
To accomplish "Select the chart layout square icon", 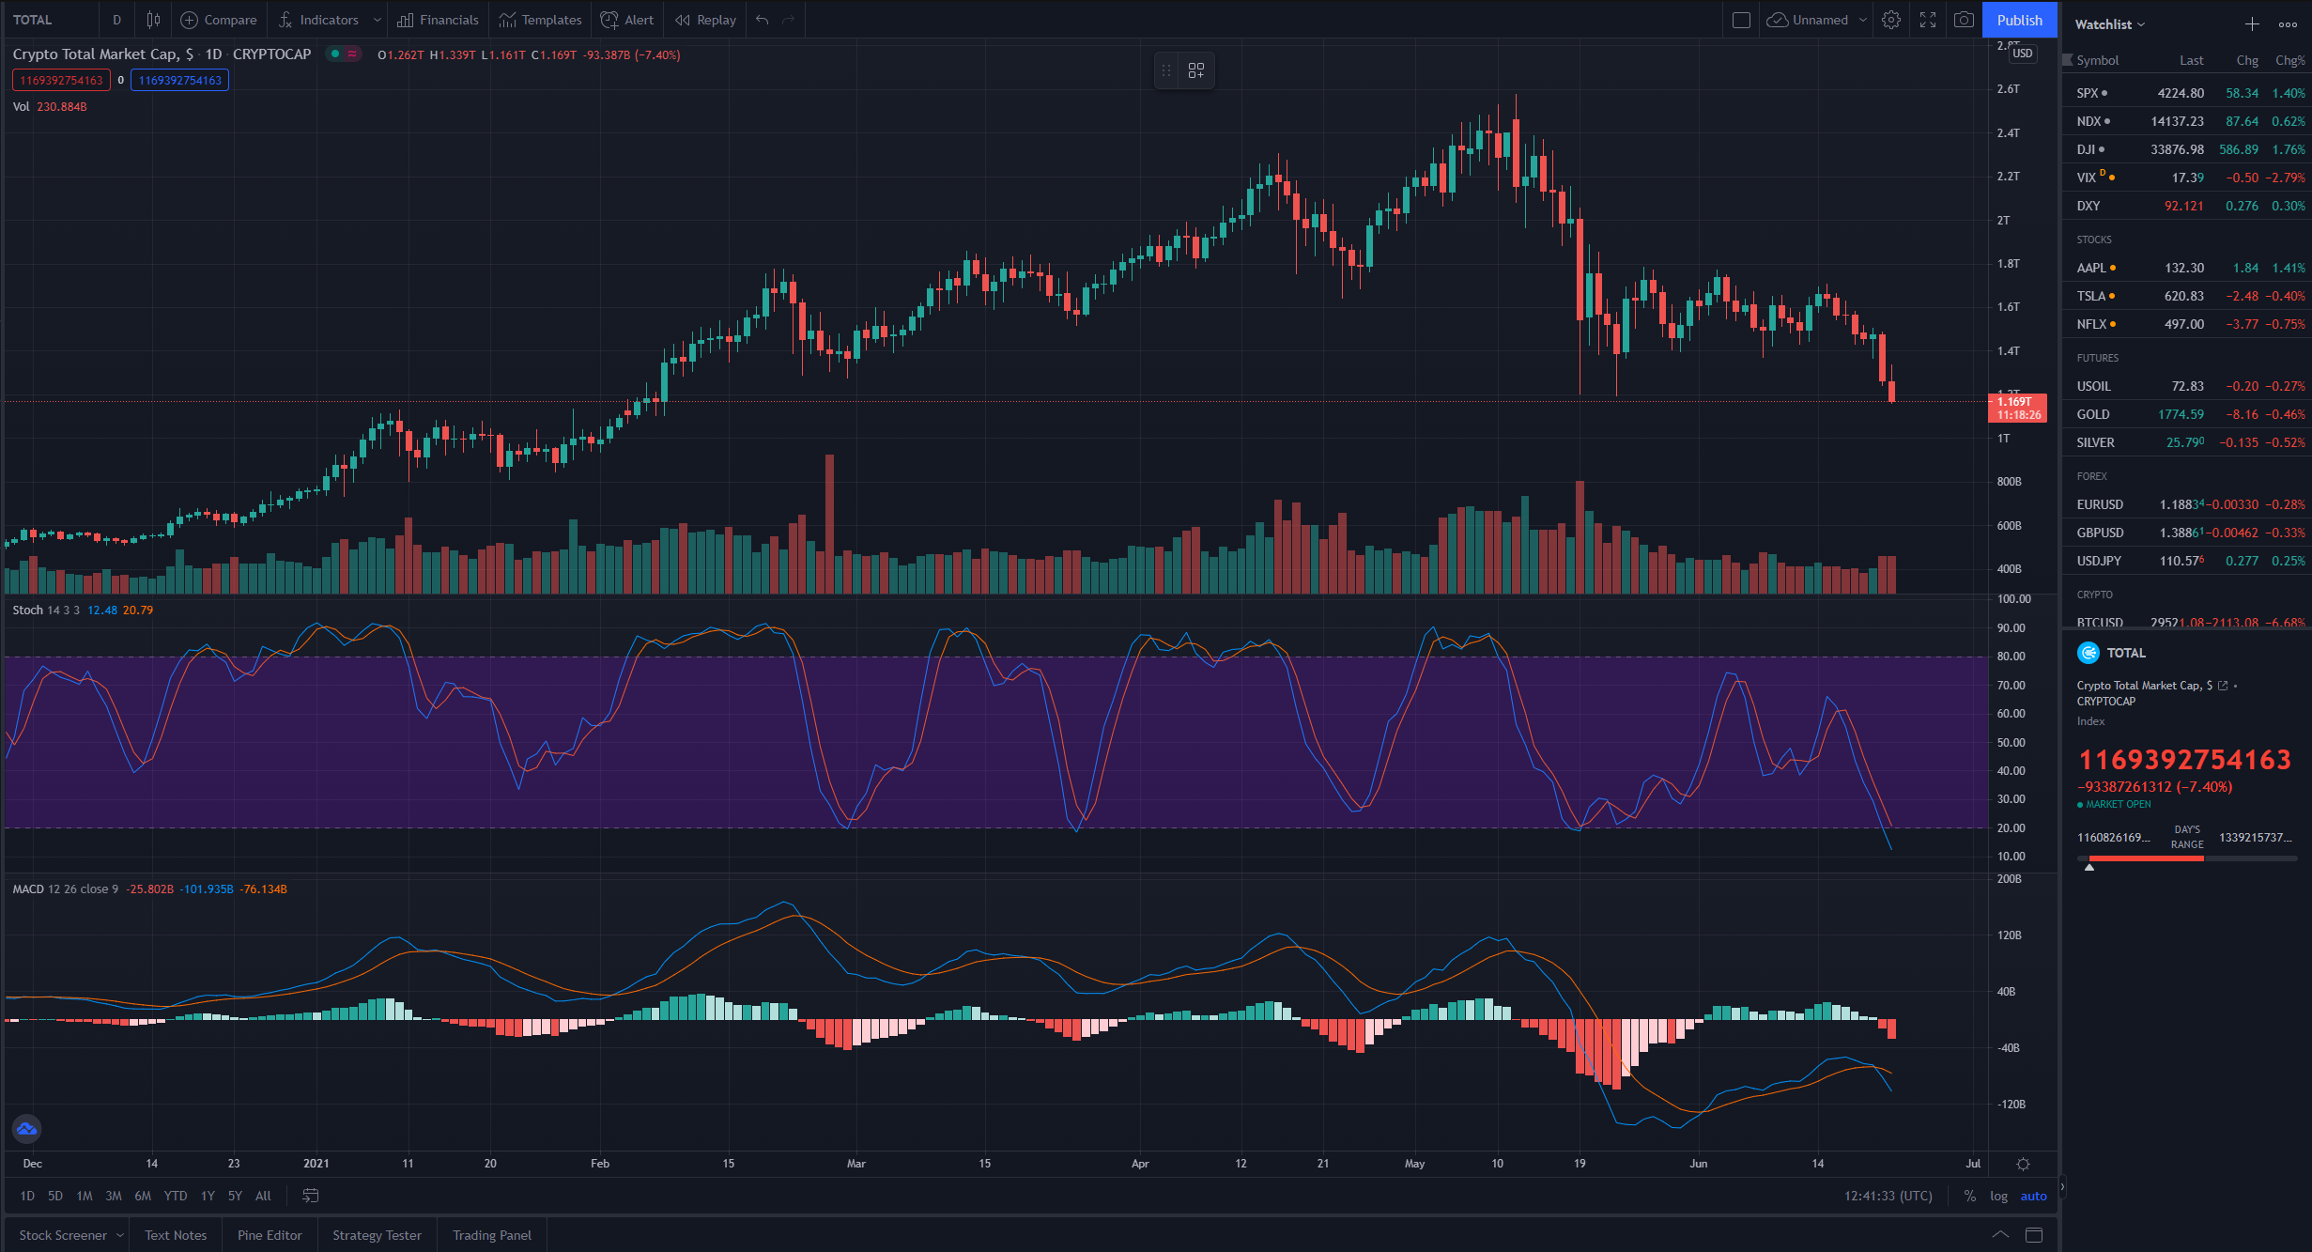I will pyautogui.click(x=1741, y=20).
